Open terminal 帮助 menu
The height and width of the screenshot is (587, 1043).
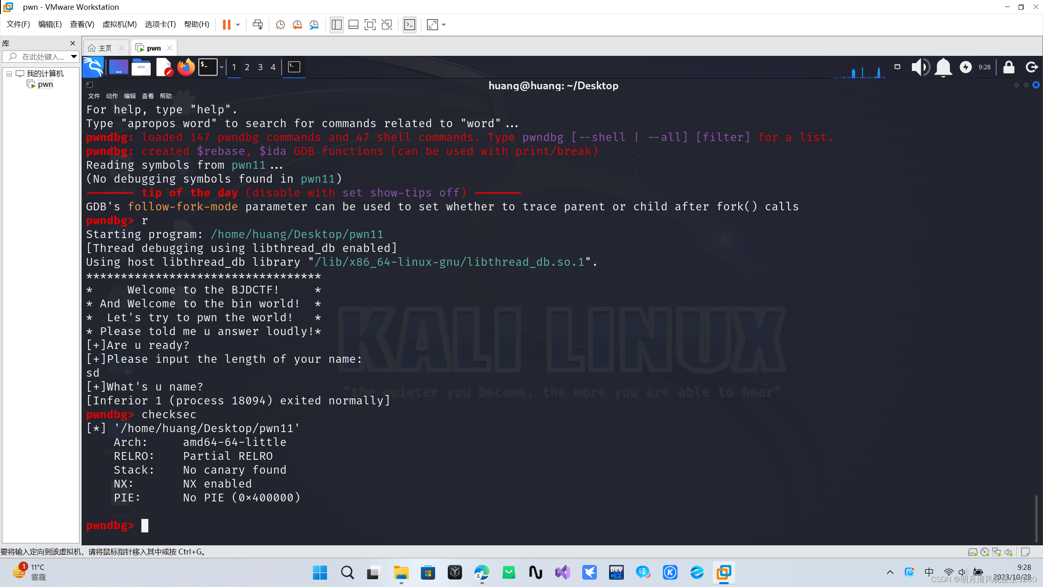(166, 96)
